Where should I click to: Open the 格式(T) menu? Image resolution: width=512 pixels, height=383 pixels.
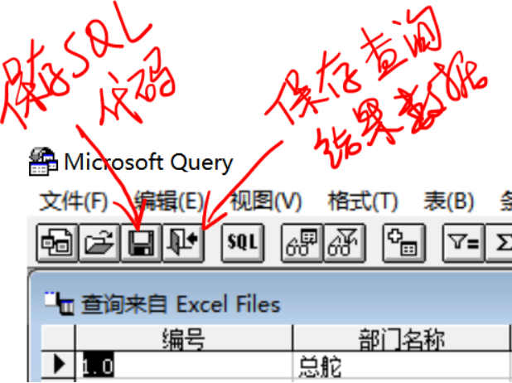coord(362,201)
